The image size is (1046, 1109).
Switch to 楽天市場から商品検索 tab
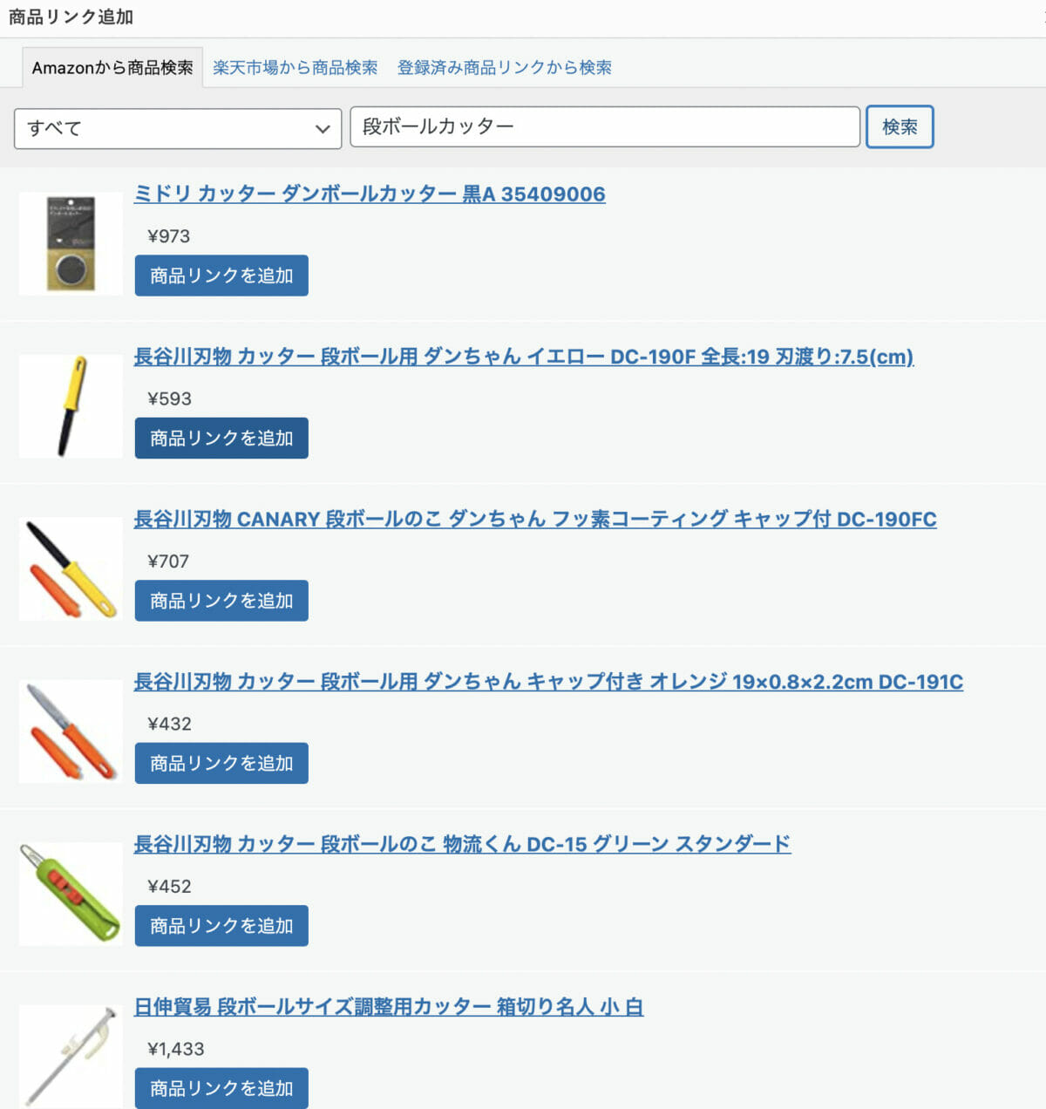(295, 67)
